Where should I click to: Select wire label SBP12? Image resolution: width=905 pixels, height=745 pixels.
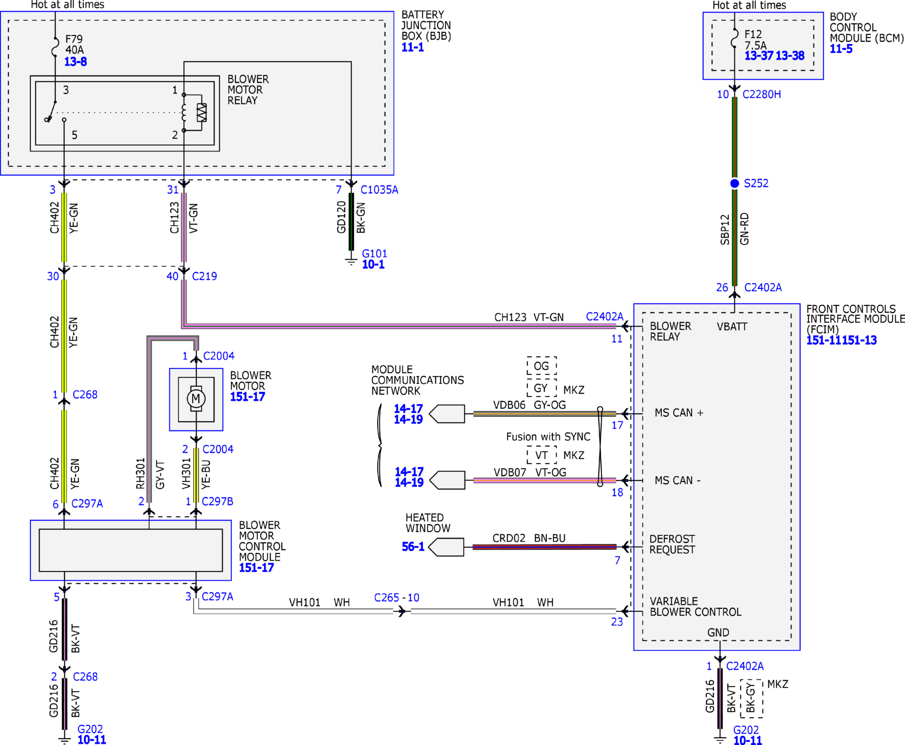725,230
